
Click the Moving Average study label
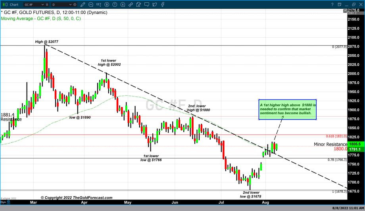[40, 19]
